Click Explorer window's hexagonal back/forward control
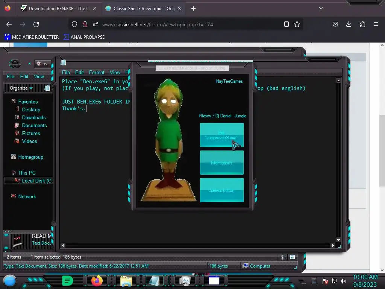Screen dimensions: 385x289 (x=15, y=64)
